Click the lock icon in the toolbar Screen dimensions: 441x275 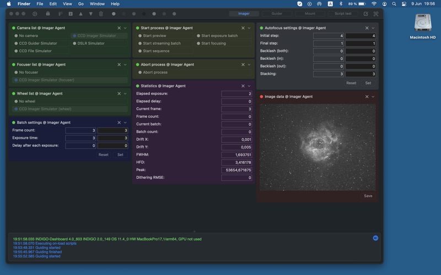click(48, 14)
